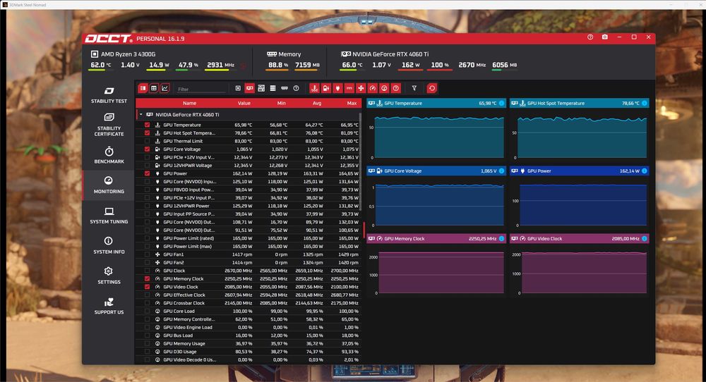Open the Settings section

point(109,276)
